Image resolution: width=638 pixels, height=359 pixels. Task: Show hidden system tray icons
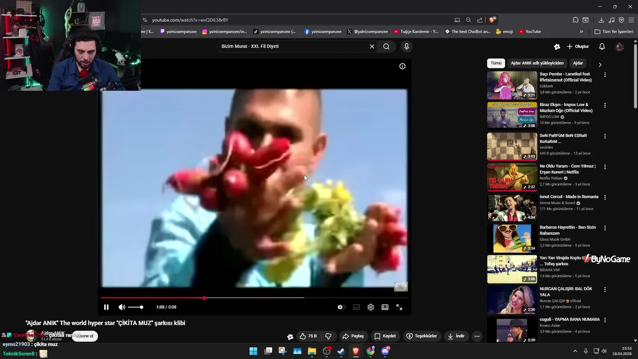click(x=575, y=351)
